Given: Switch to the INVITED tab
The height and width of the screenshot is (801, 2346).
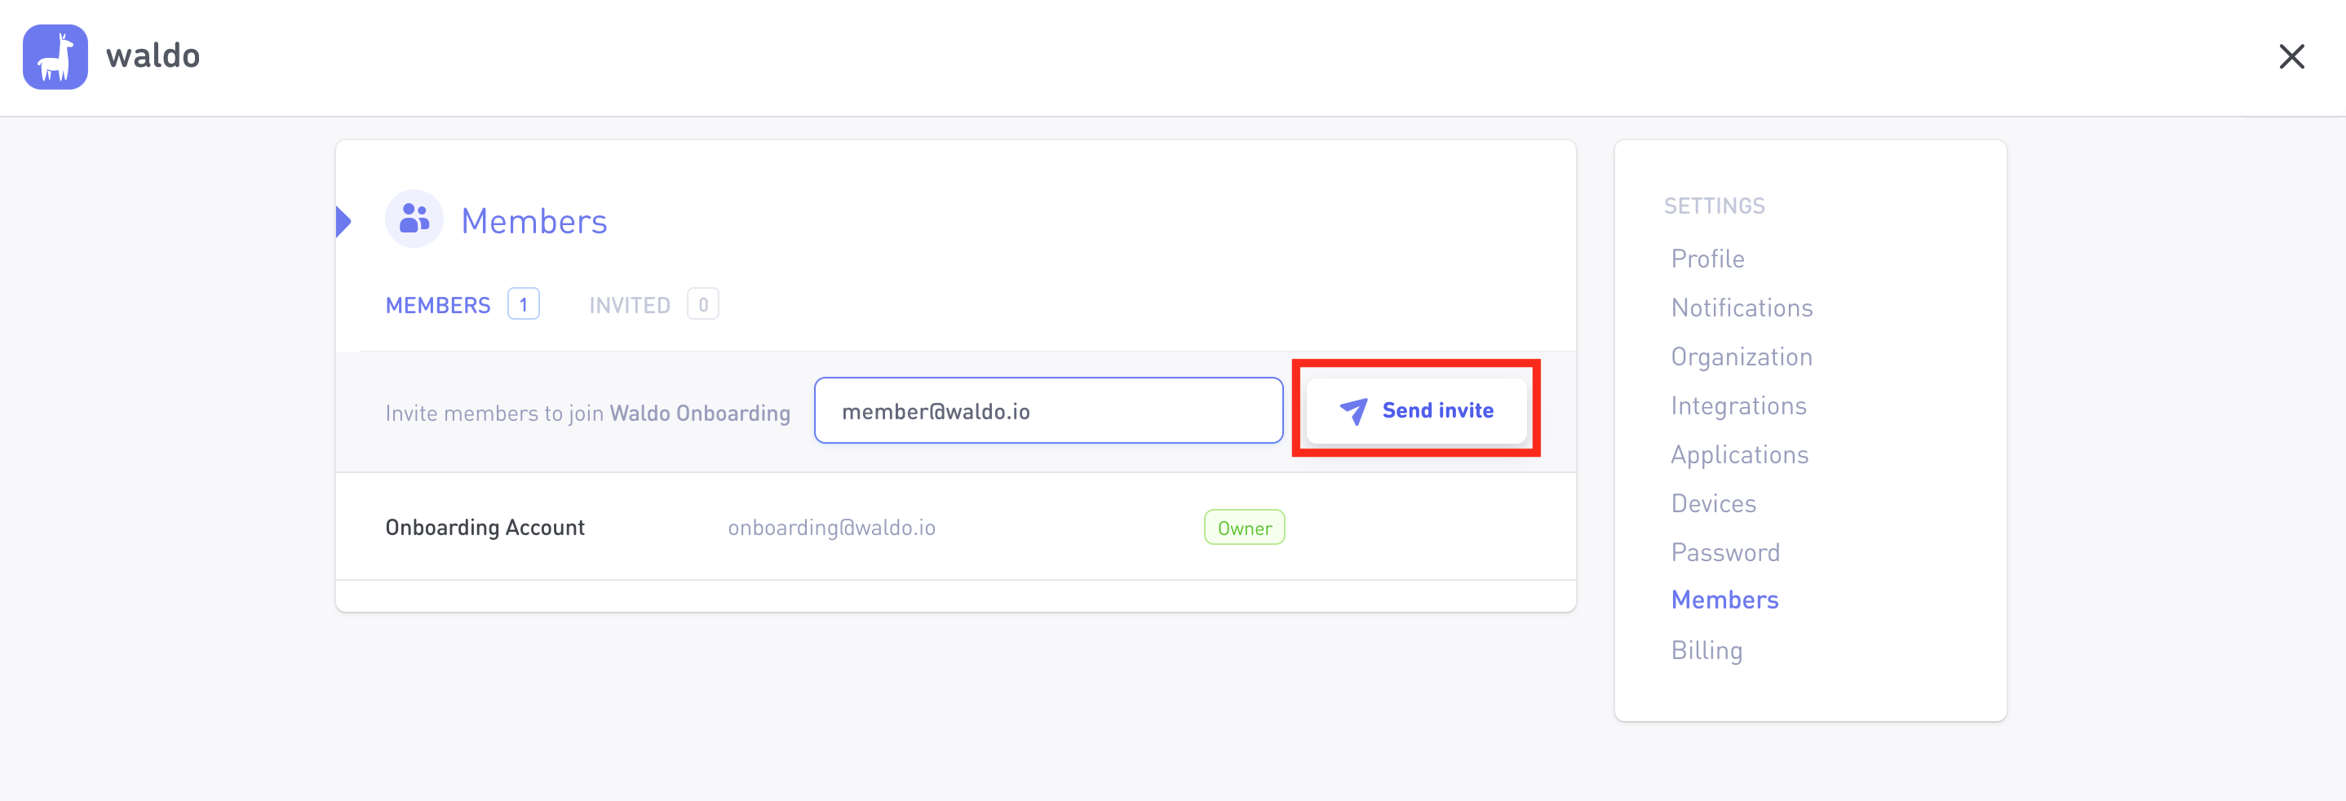Looking at the screenshot, I should [629, 305].
